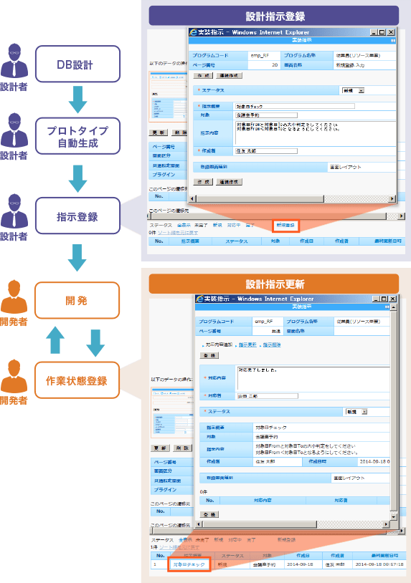
Task: Select the 作業状態登録 flow box
Action: click(77, 380)
